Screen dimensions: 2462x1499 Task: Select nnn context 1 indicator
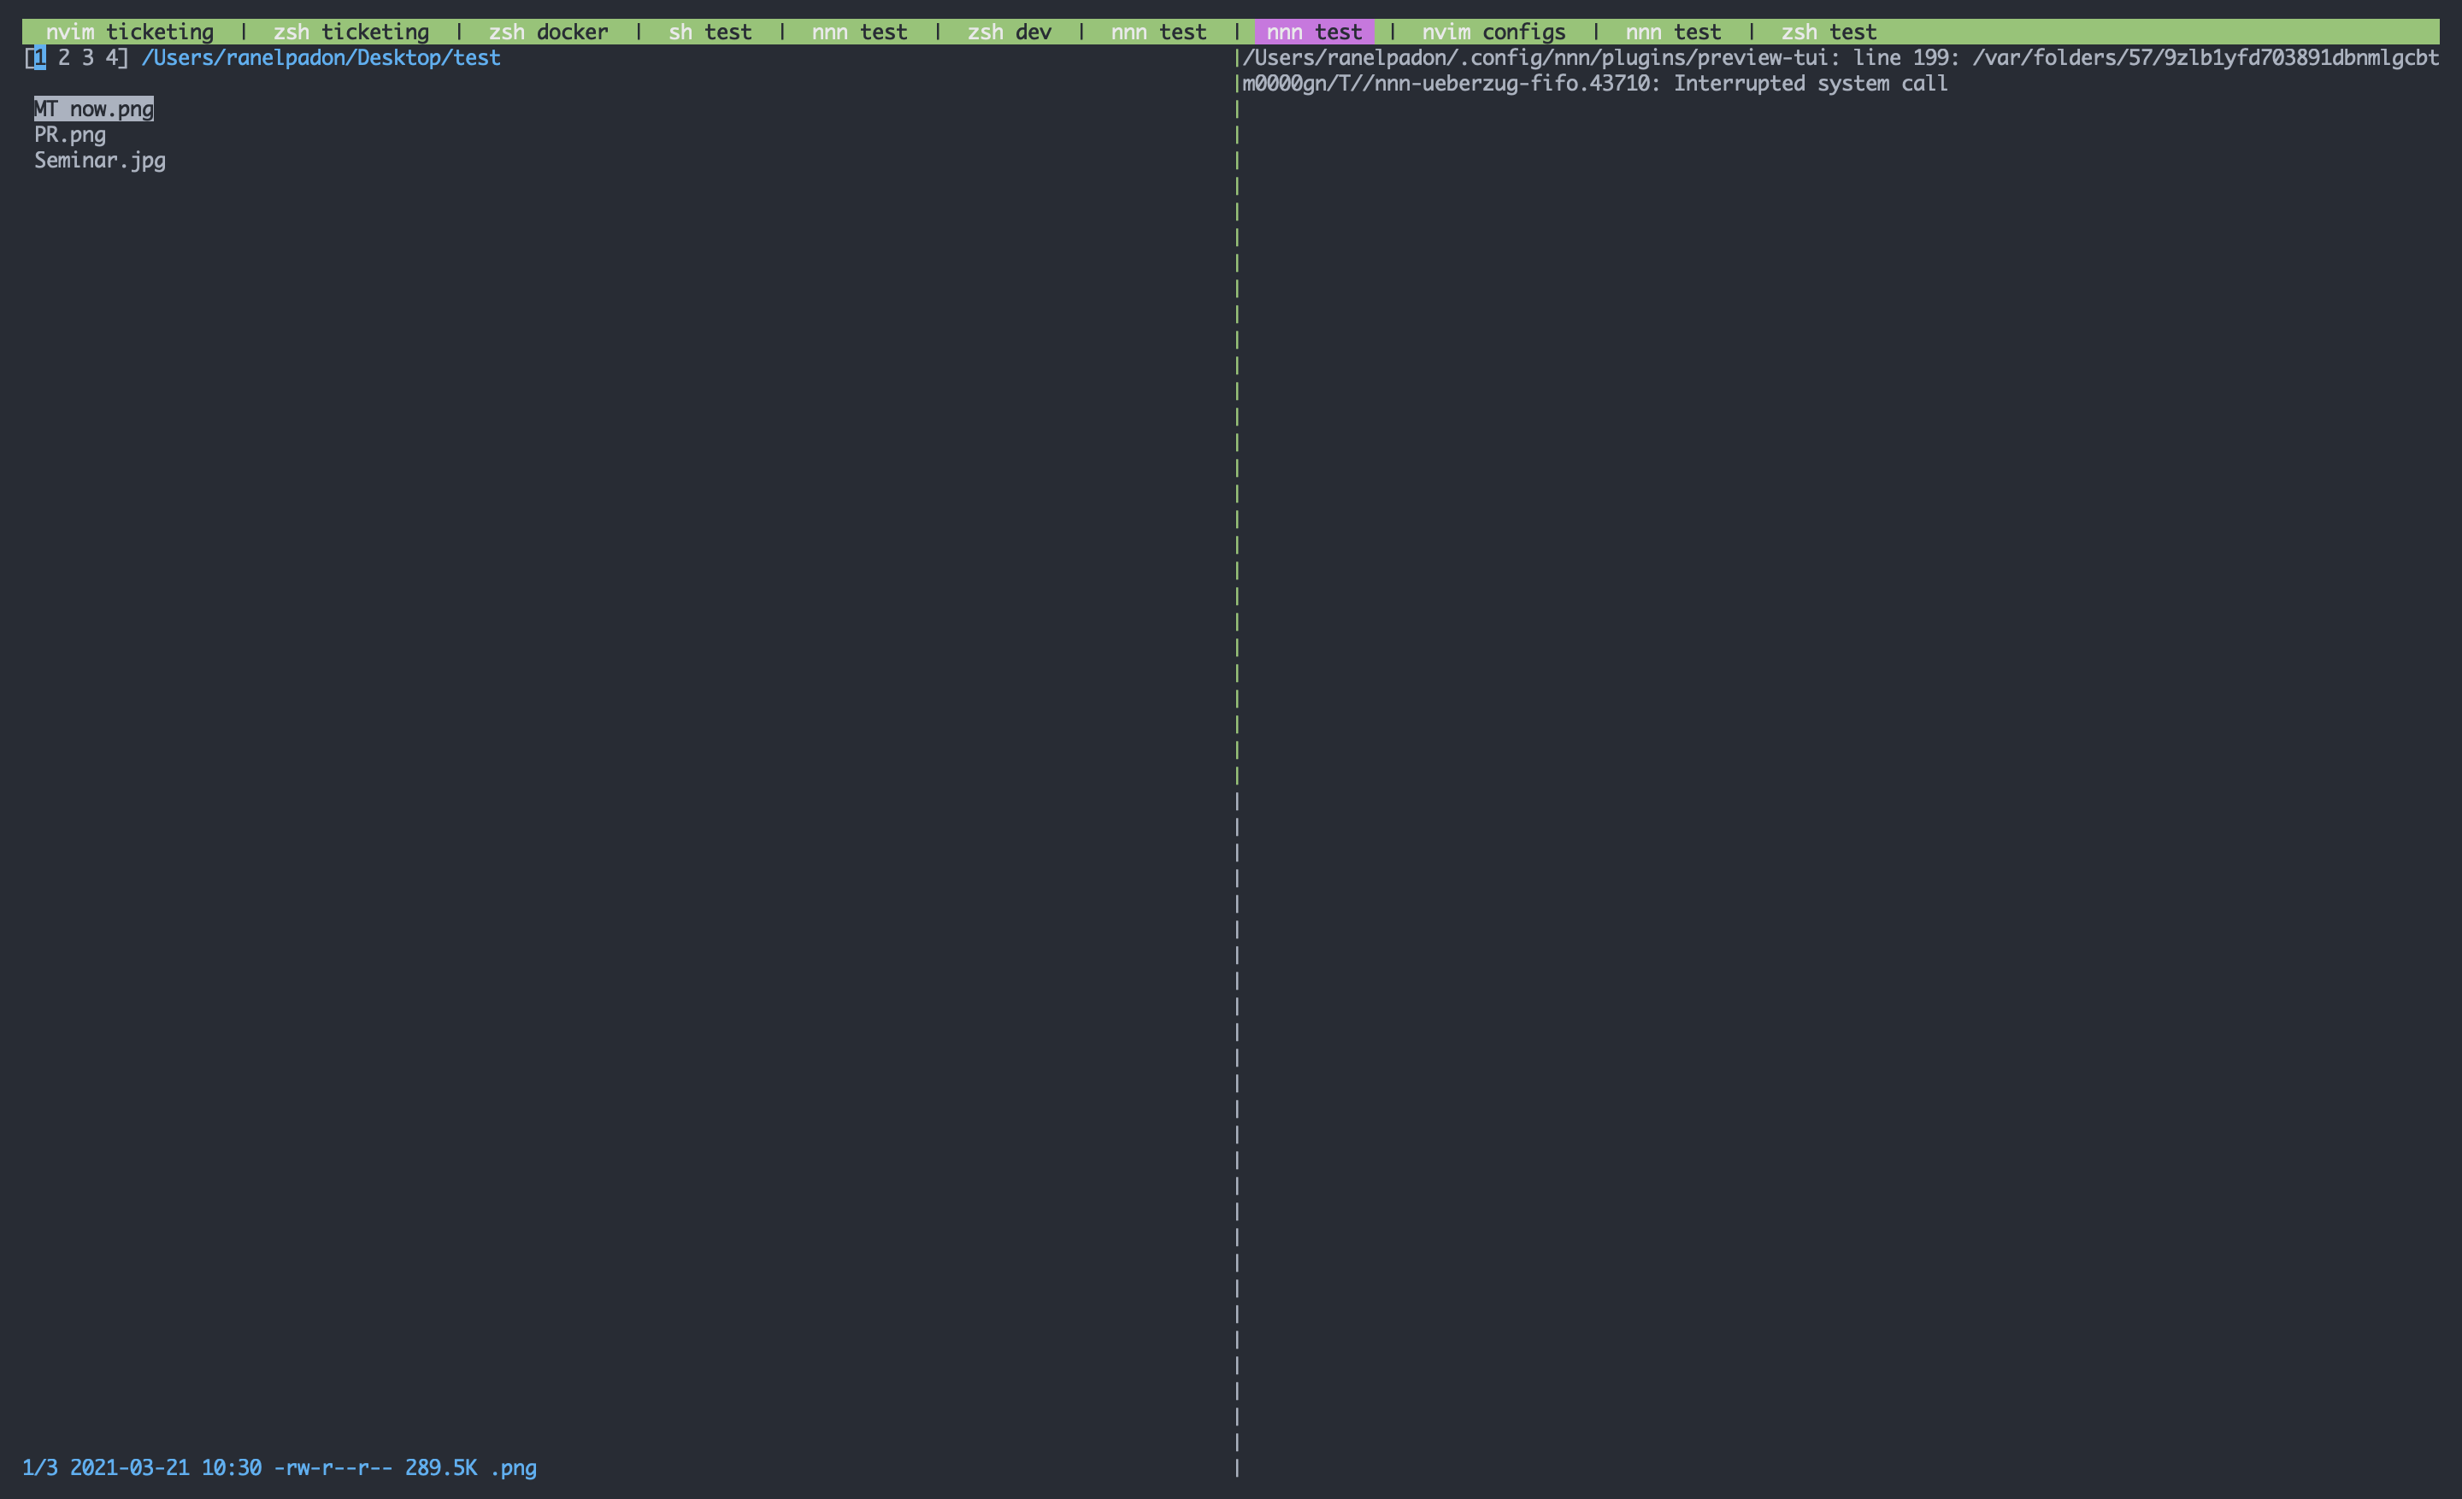pyautogui.click(x=40, y=58)
